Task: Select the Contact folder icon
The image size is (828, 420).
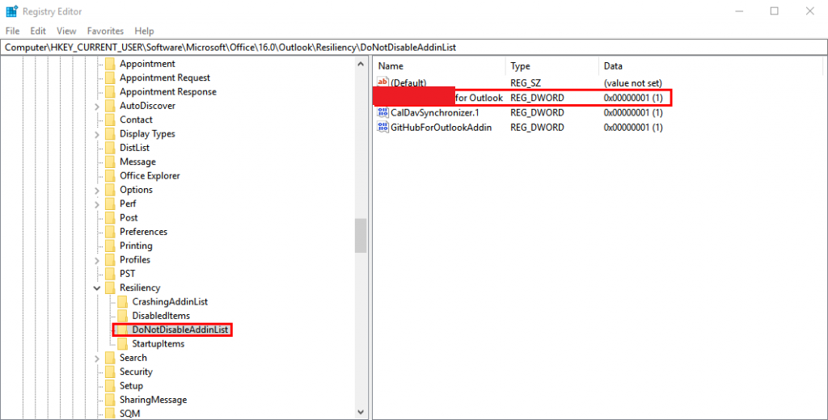Action: 110,120
